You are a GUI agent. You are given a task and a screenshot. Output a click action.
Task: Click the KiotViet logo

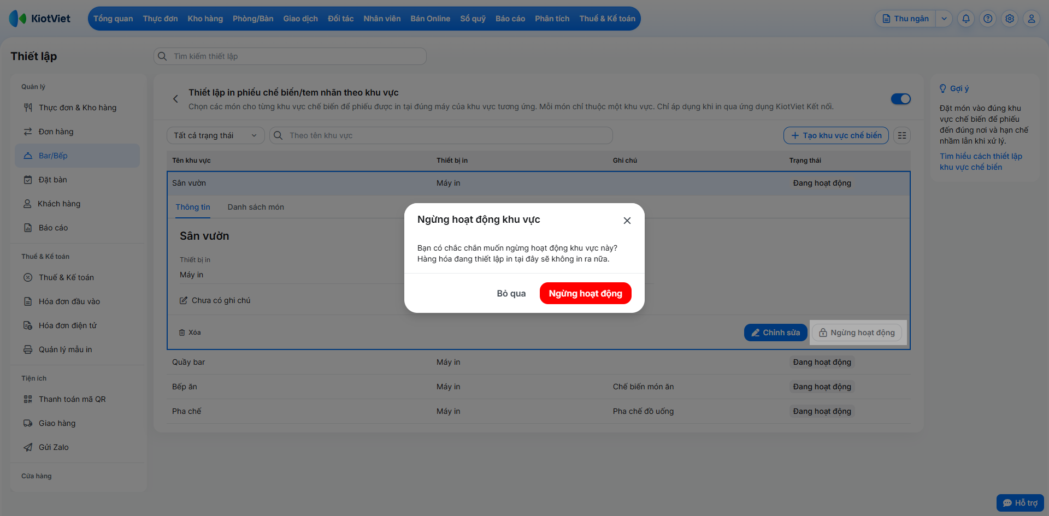pyautogui.click(x=40, y=19)
